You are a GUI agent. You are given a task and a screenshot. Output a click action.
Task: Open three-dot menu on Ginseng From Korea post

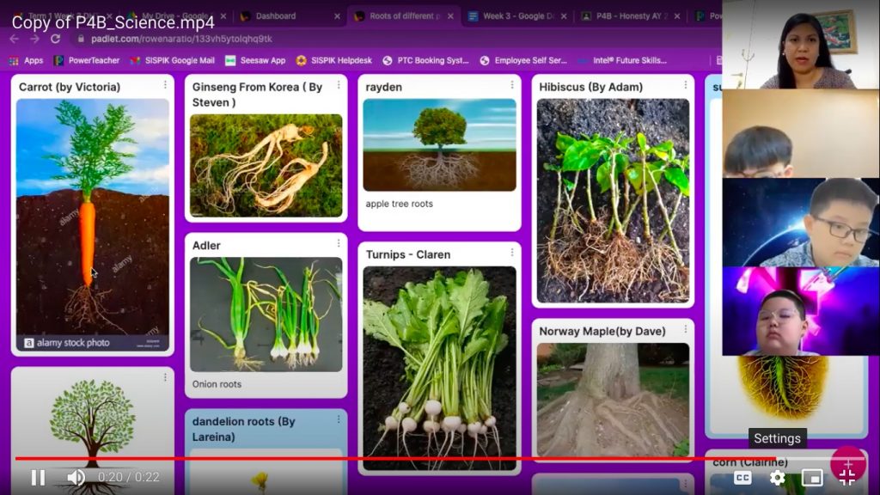click(339, 85)
